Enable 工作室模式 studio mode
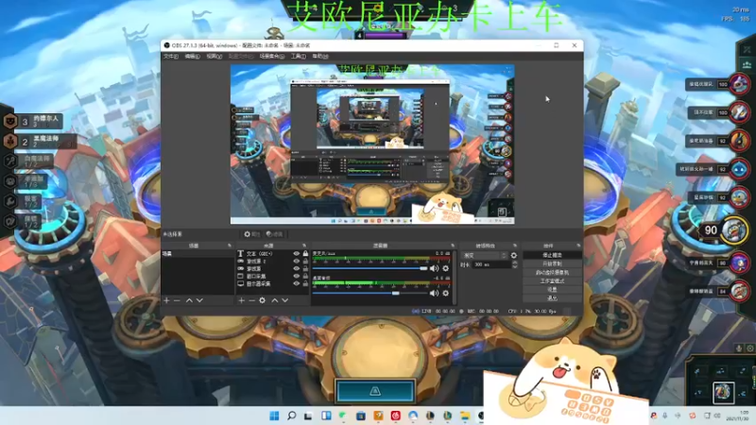This screenshot has width=756, height=425. (x=552, y=280)
